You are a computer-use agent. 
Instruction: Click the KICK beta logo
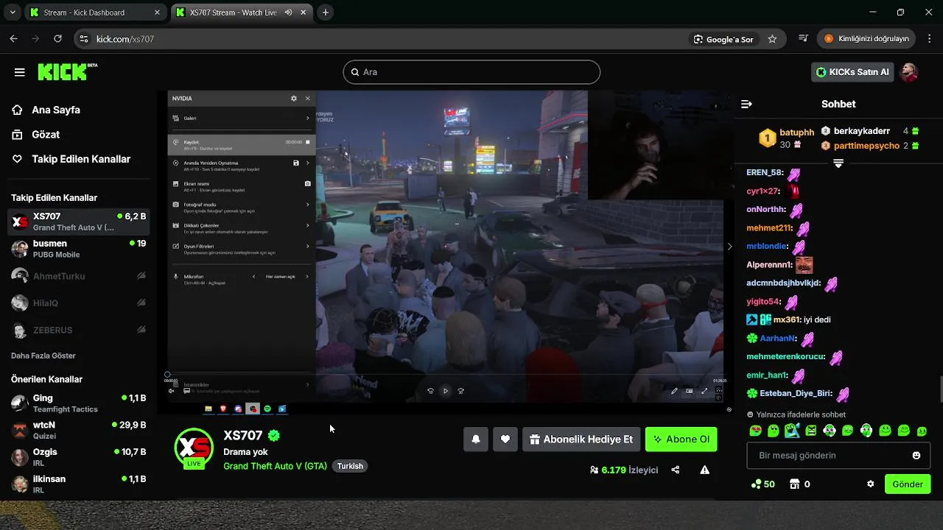(x=67, y=71)
